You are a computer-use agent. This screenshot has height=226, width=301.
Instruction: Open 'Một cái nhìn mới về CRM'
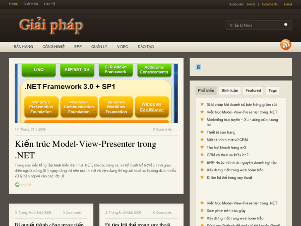click(x=227, y=140)
